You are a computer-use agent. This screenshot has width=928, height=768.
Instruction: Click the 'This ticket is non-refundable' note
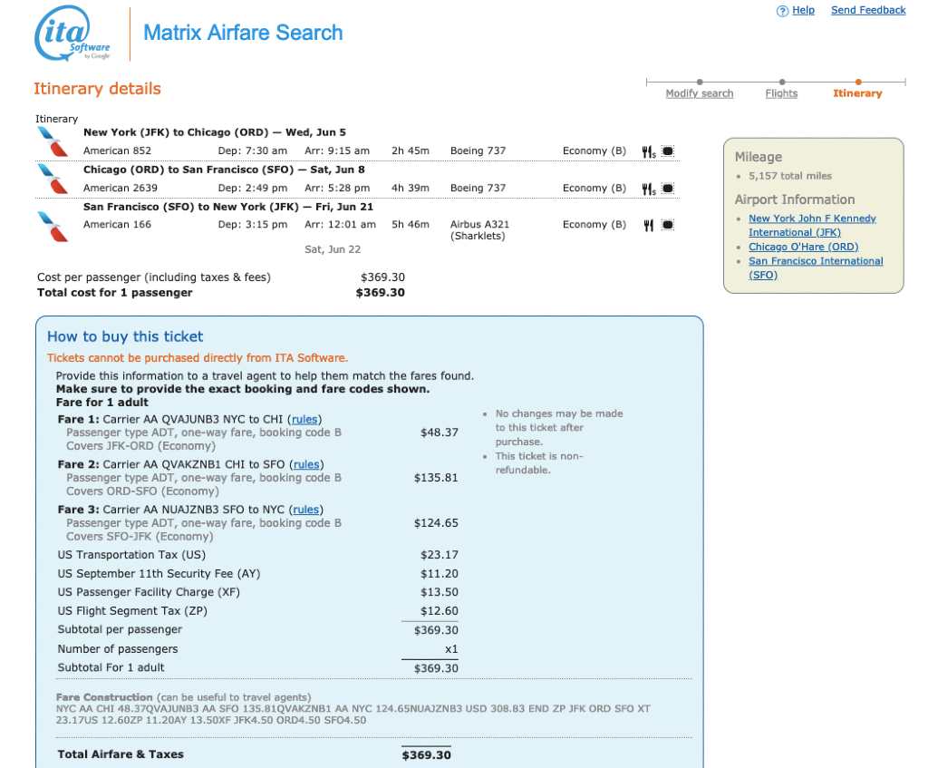(538, 463)
